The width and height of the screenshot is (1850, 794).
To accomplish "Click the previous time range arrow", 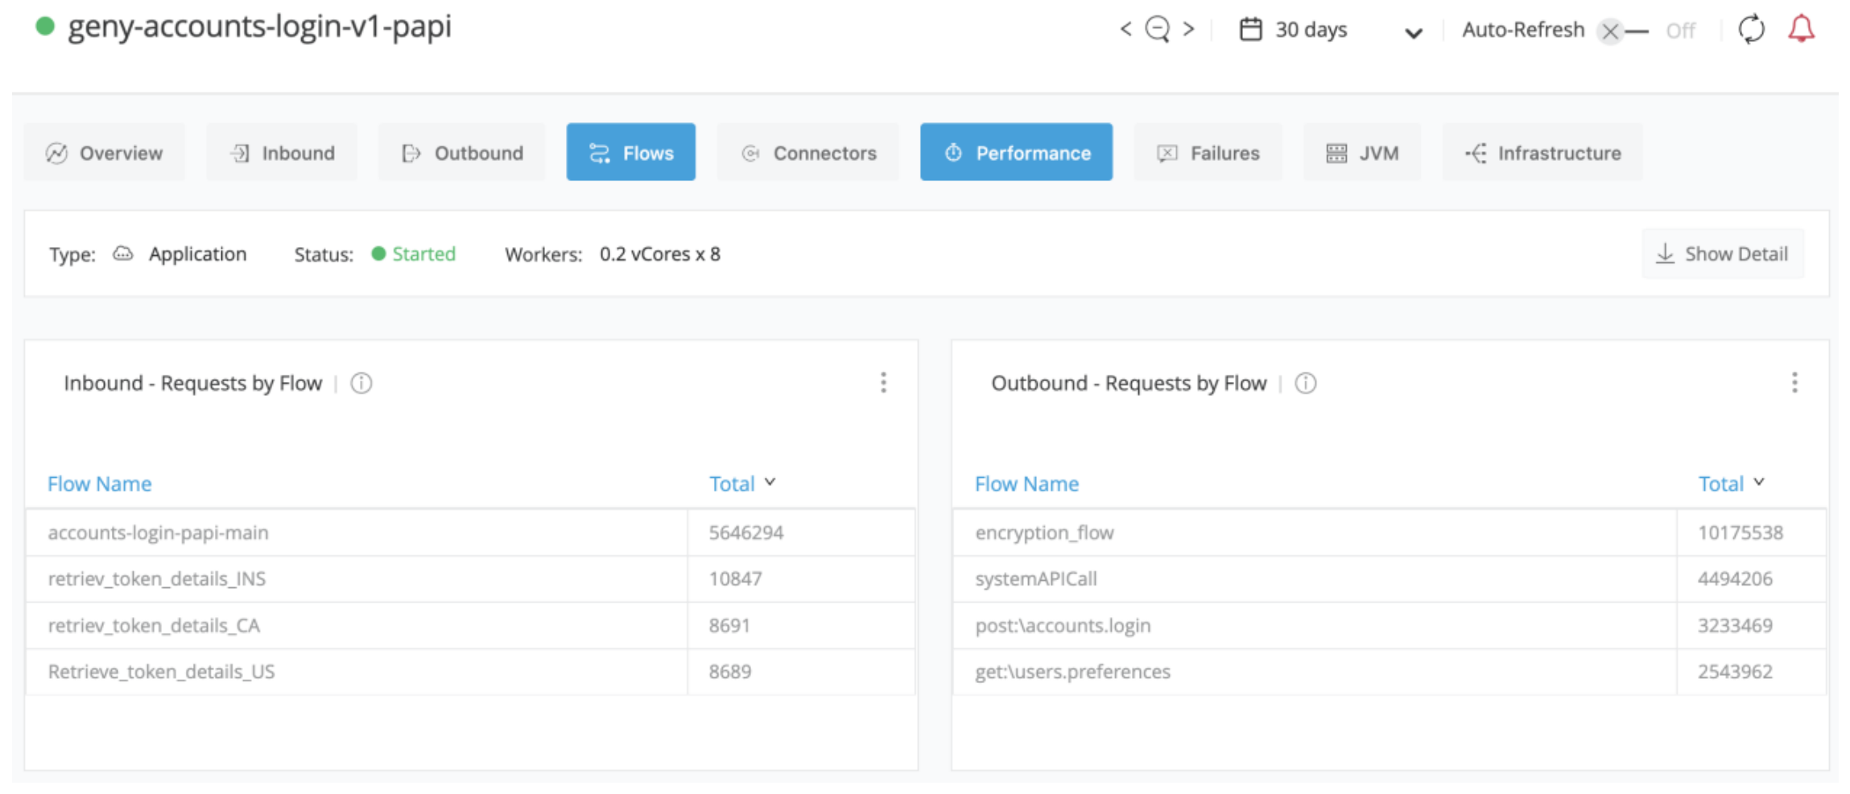I will click(1125, 30).
